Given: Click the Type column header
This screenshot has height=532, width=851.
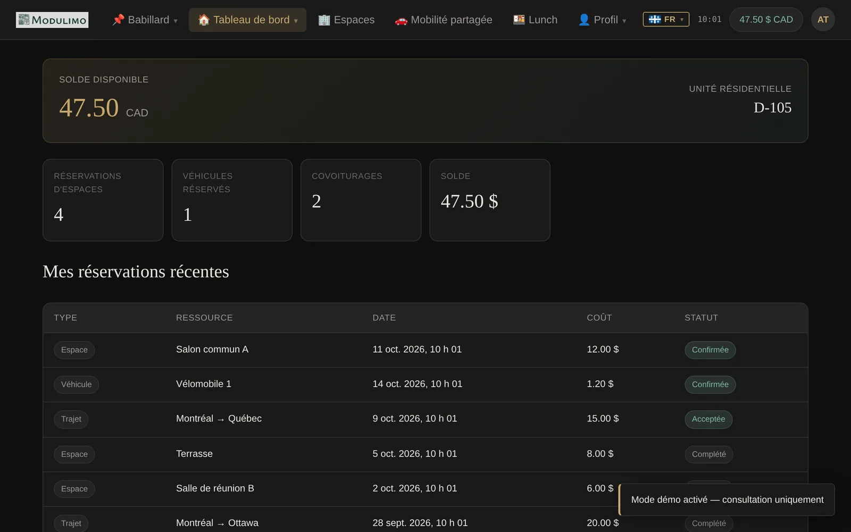Looking at the screenshot, I should 65,318.
